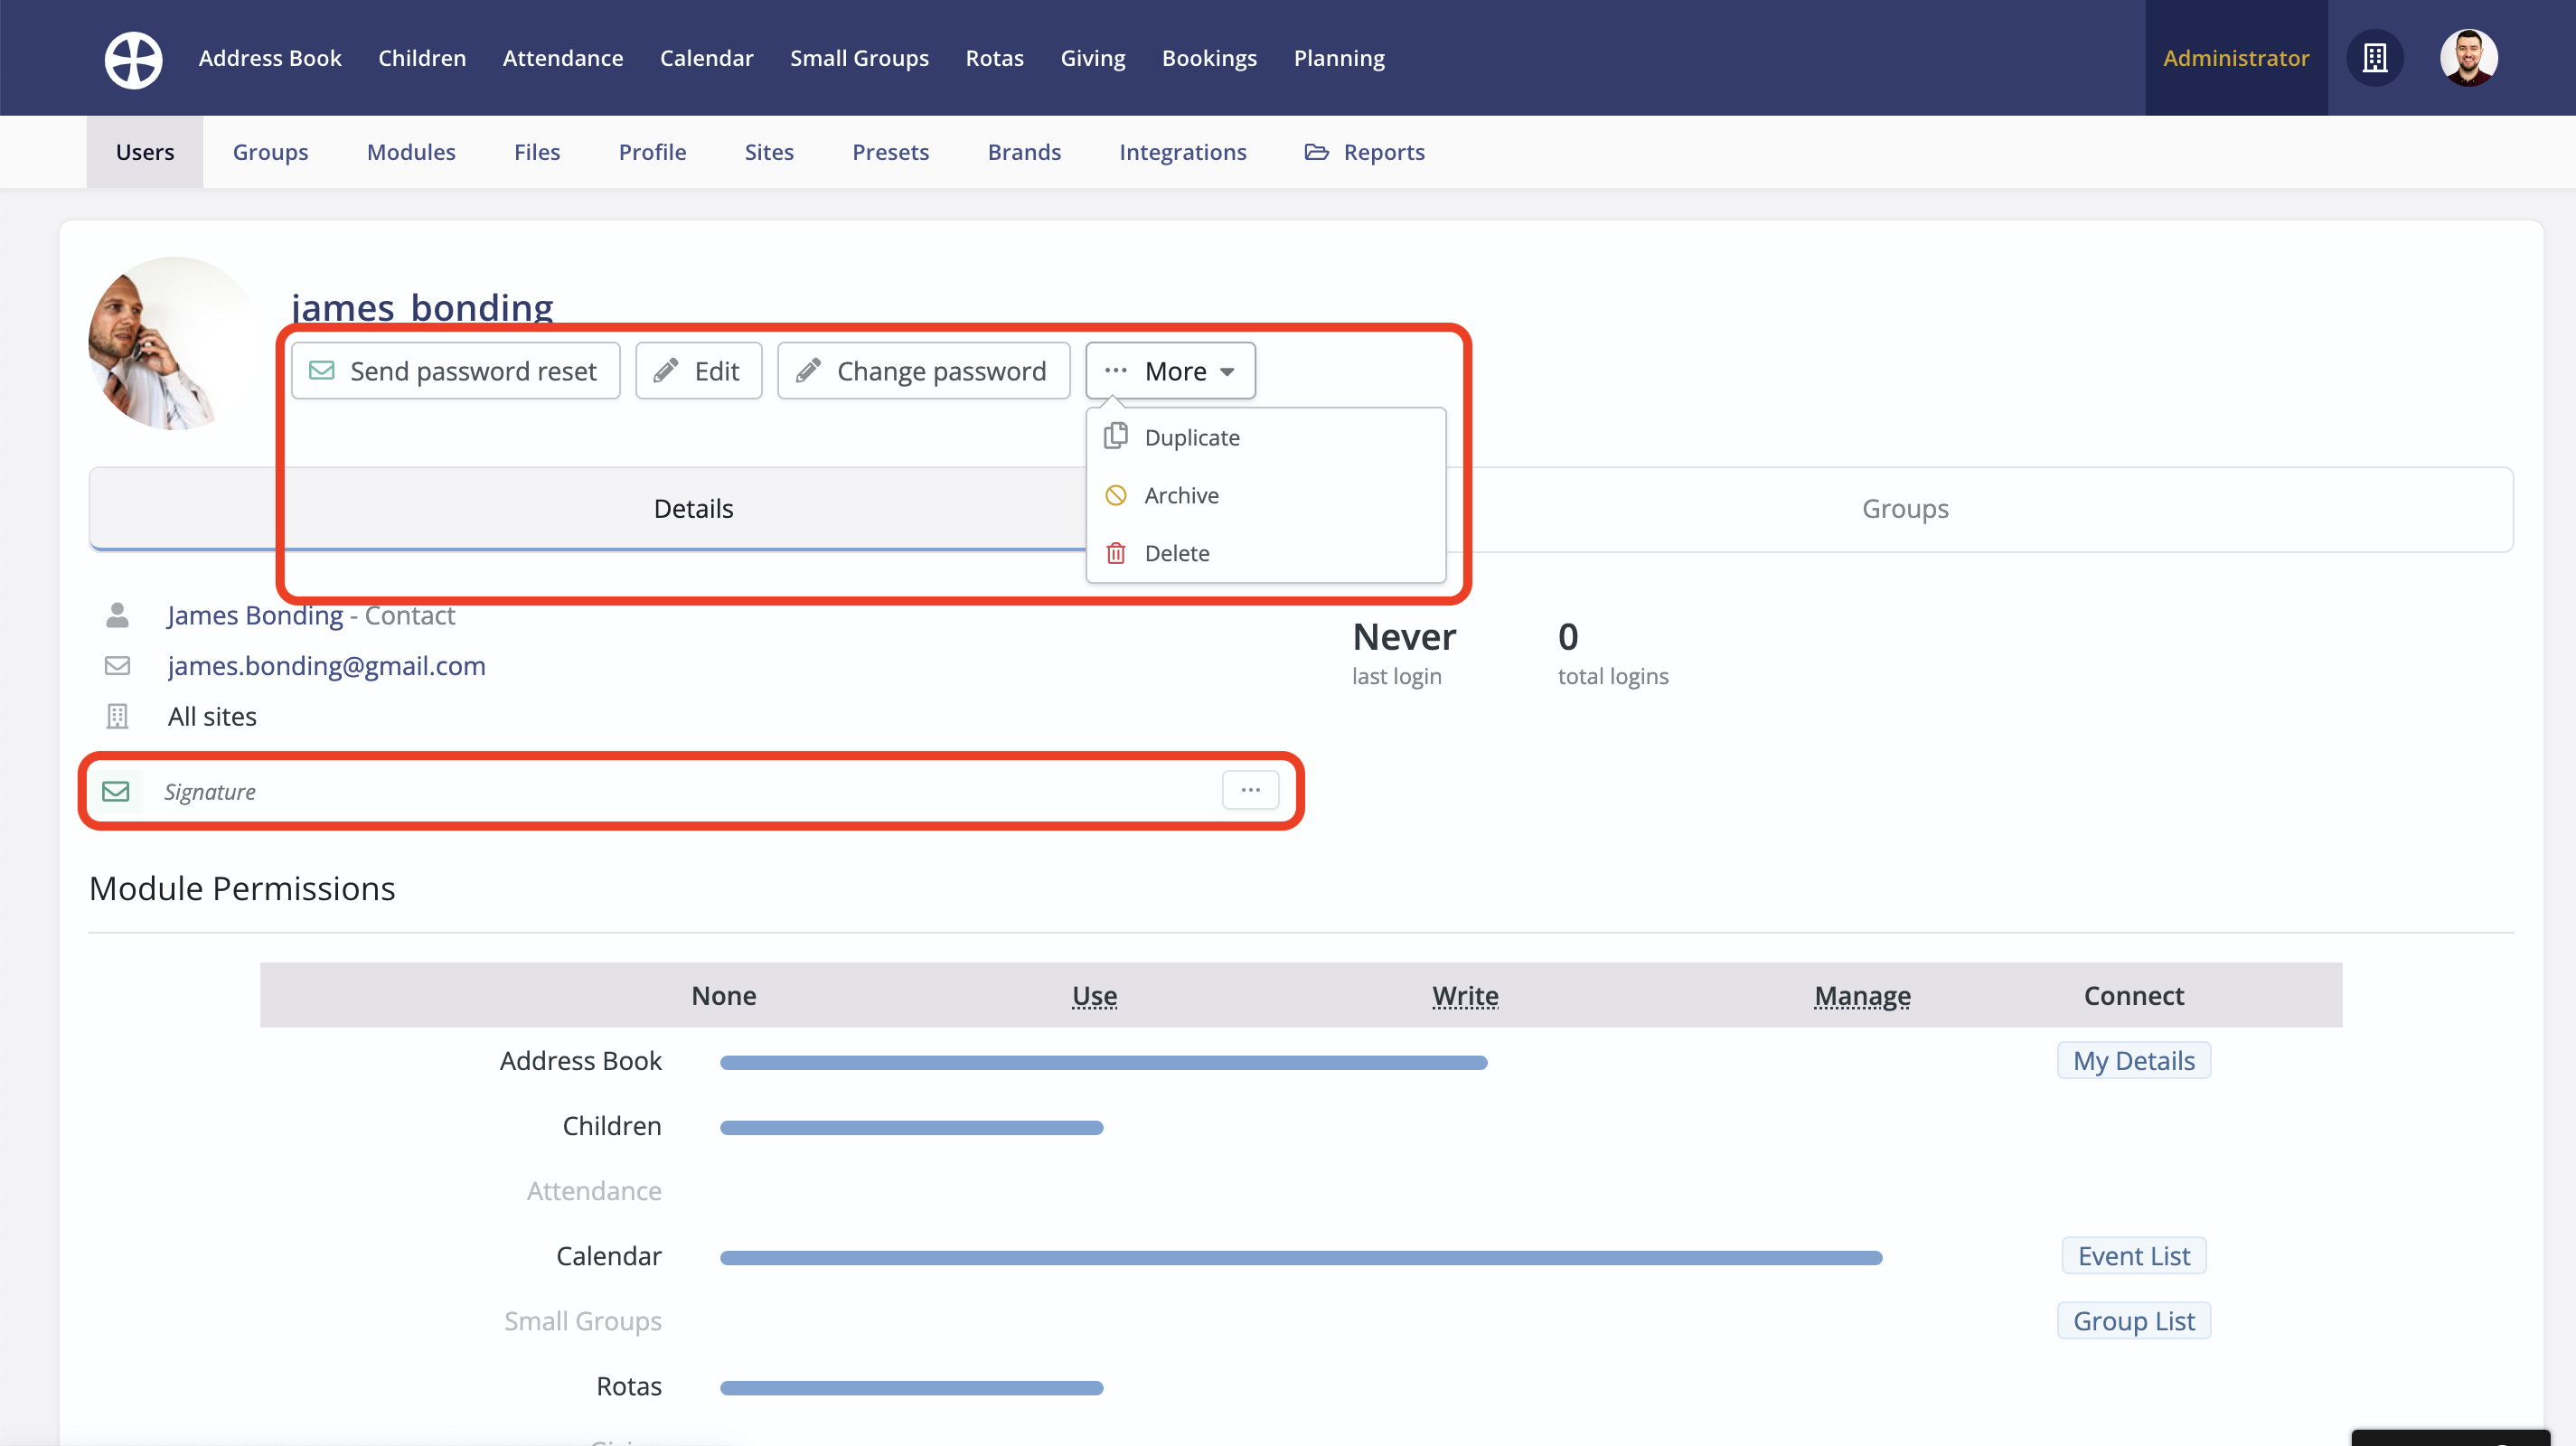Click Send password reset
This screenshot has width=2576, height=1446.
click(456, 370)
